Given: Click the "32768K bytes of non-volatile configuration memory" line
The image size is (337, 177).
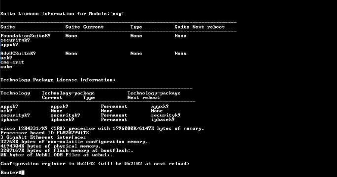Looking at the screenshot, I should point(74,142).
